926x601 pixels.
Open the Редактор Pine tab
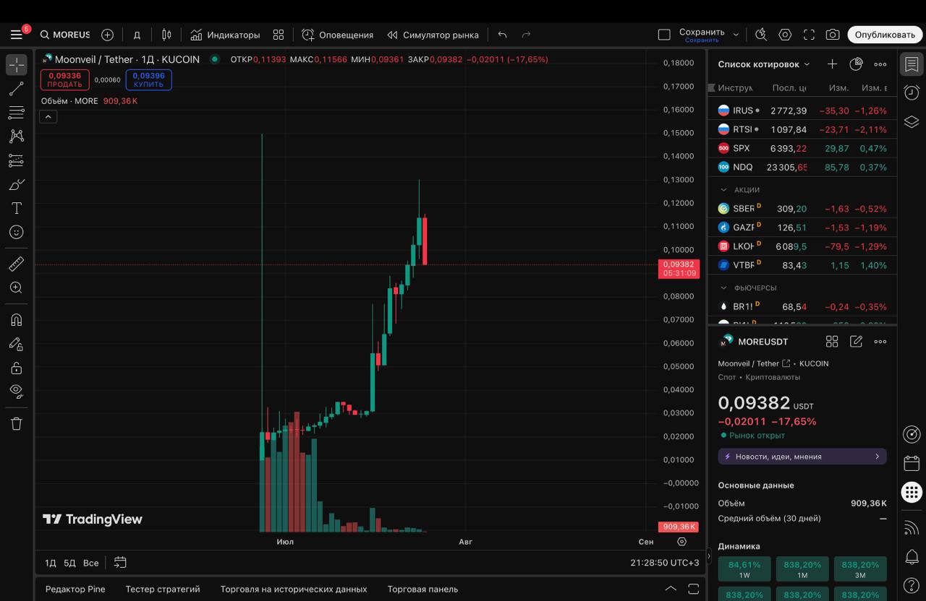point(75,589)
